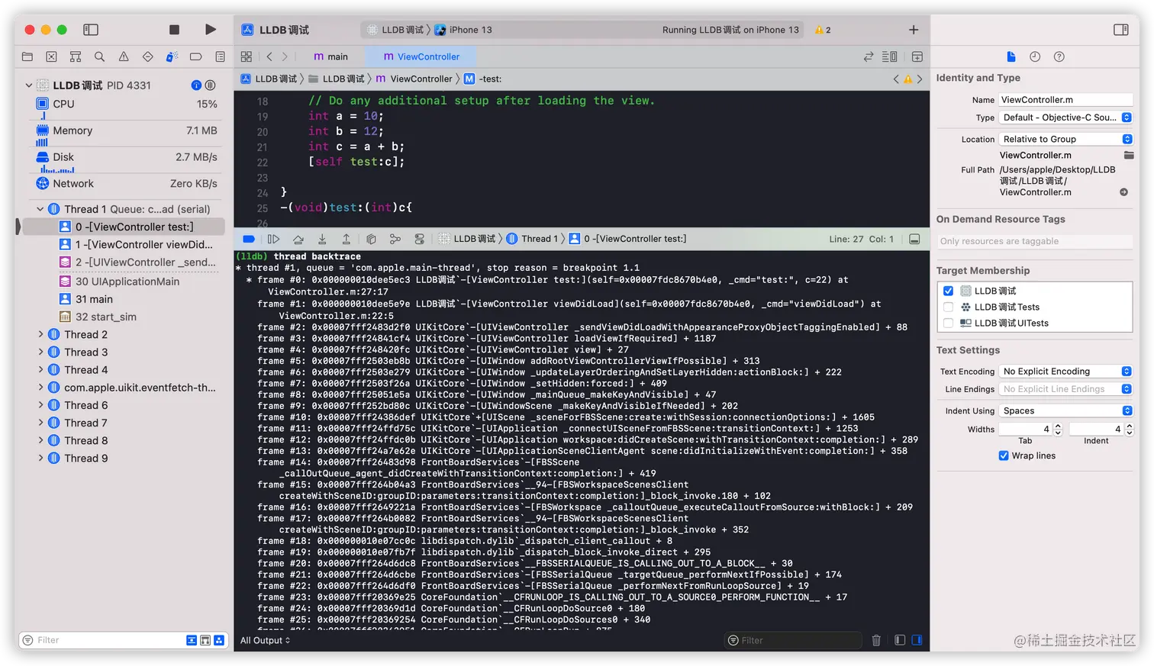The width and height of the screenshot is (1154, 666).
Task: Open the Breakpoint navigator tag icon
Action: tap(195, 56)
